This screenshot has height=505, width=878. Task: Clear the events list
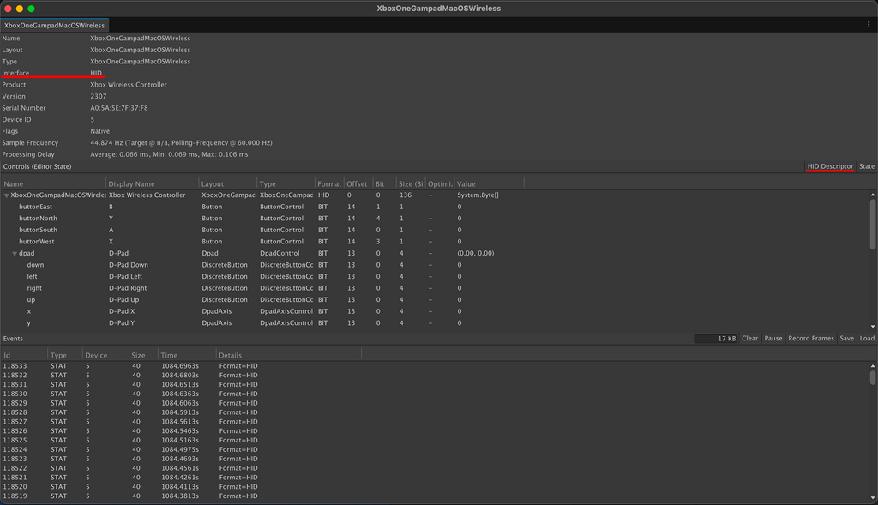749,338
